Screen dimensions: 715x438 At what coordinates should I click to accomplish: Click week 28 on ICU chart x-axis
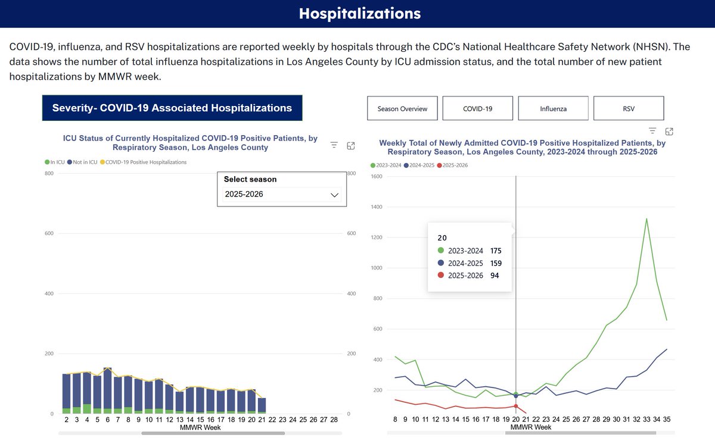pyautogui.click(x=334, y=420)
